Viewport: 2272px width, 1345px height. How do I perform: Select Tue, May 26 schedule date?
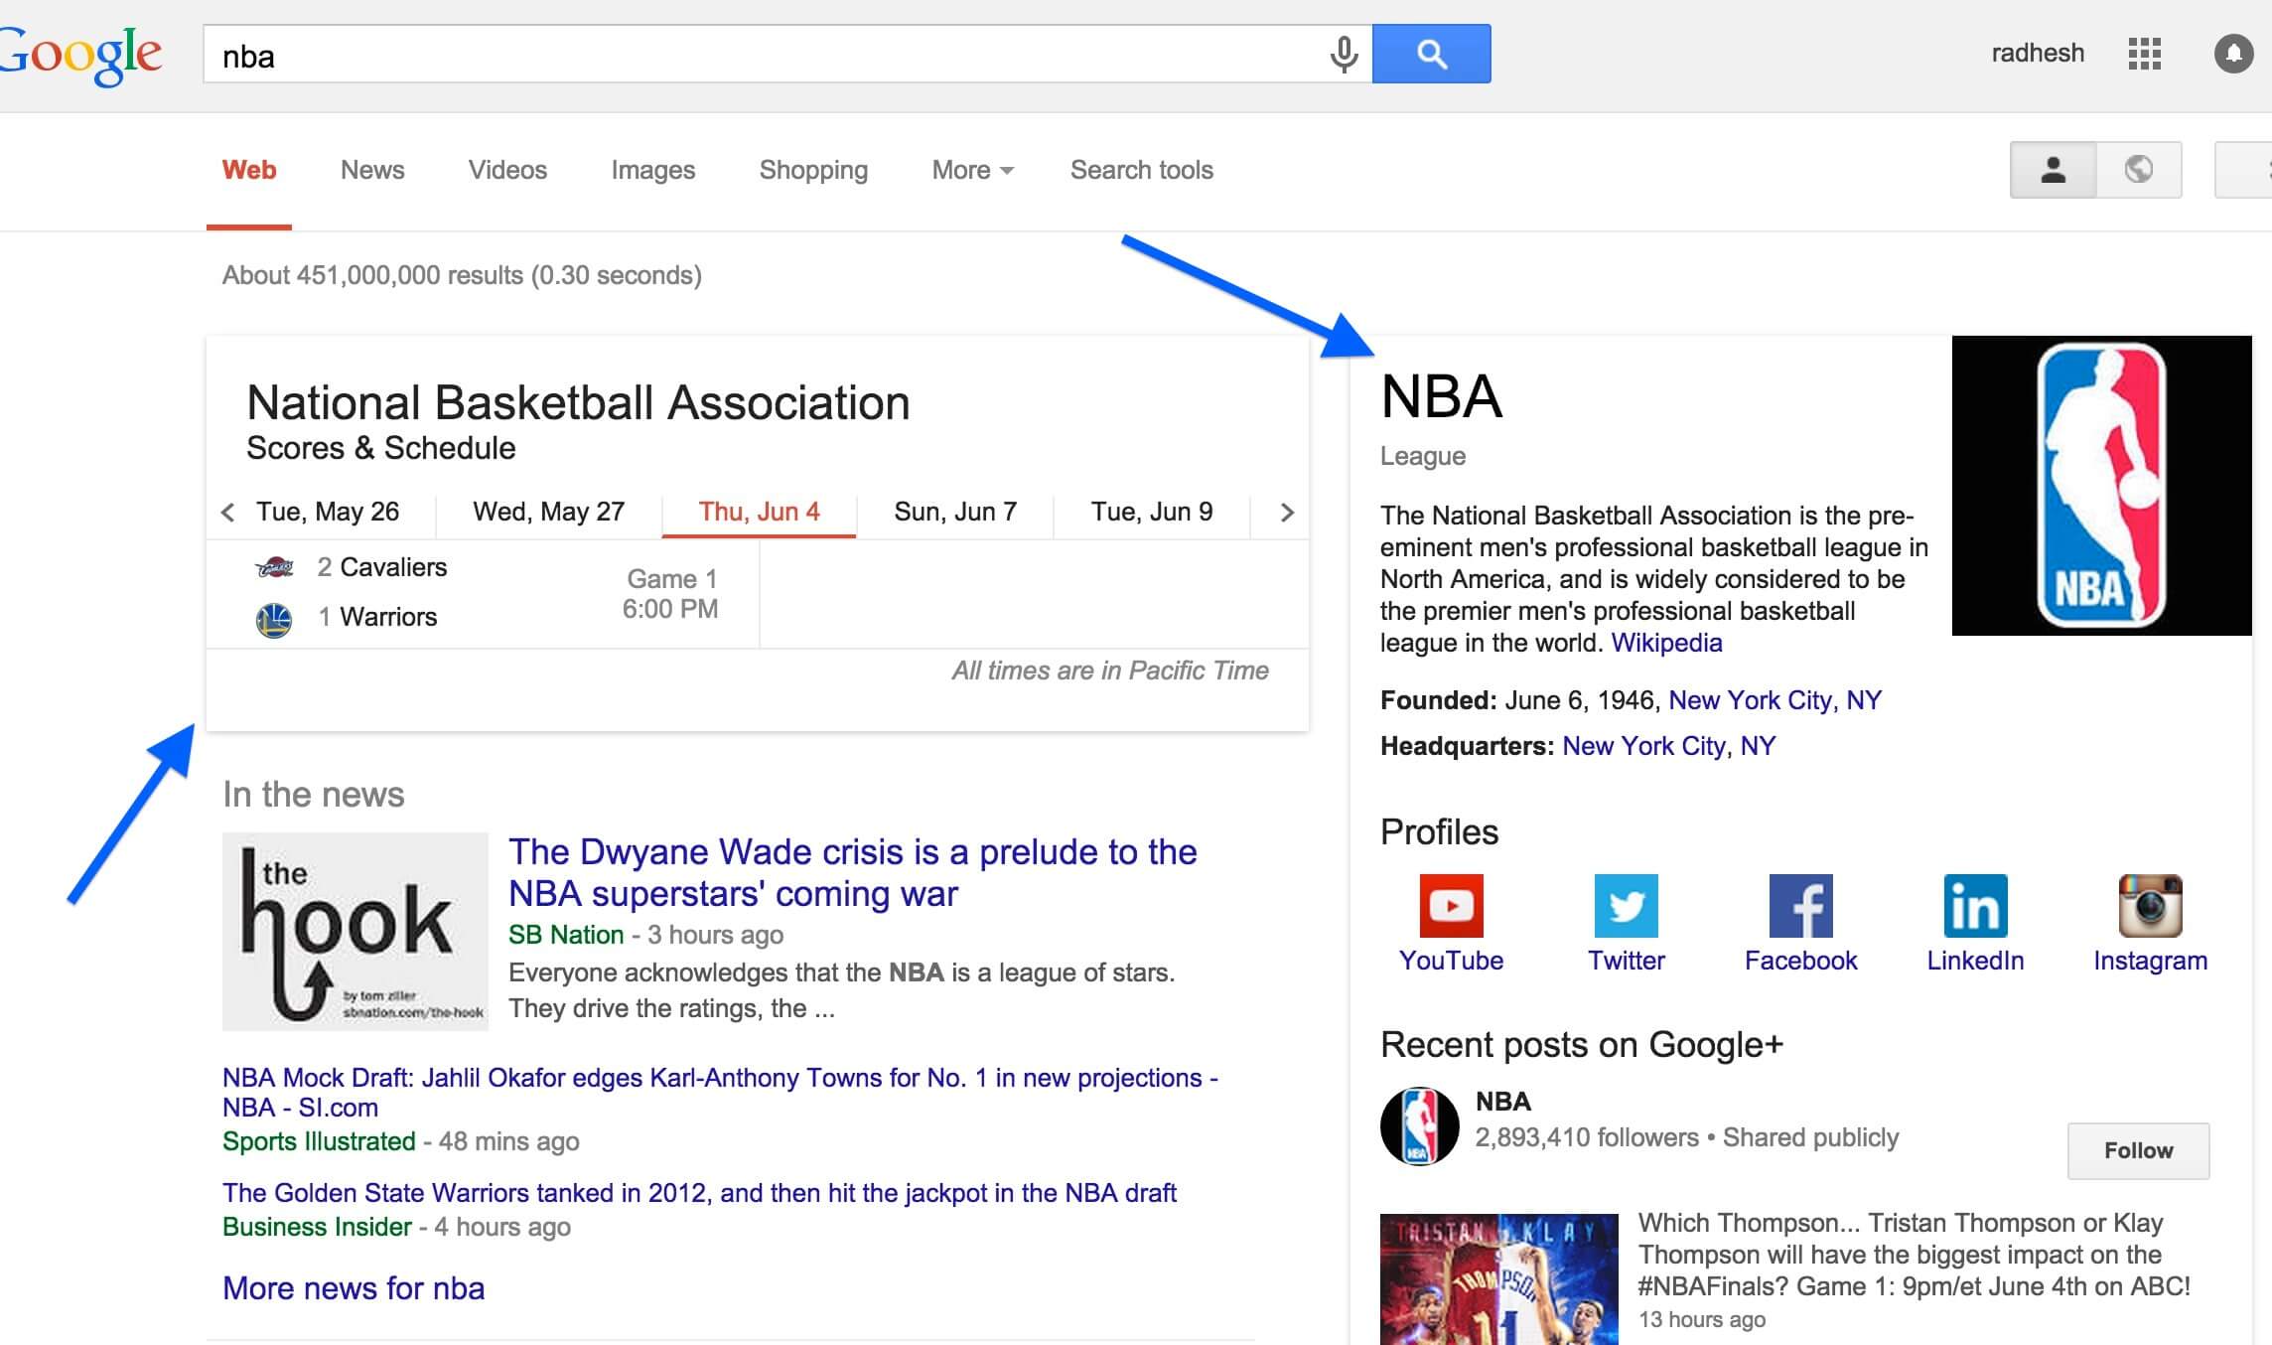[328, 512]
